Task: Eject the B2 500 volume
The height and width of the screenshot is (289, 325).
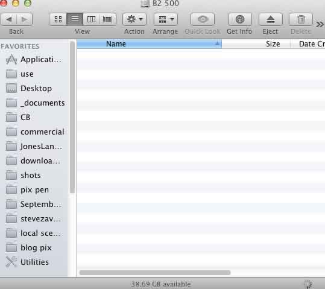Action: pos(271,19)
